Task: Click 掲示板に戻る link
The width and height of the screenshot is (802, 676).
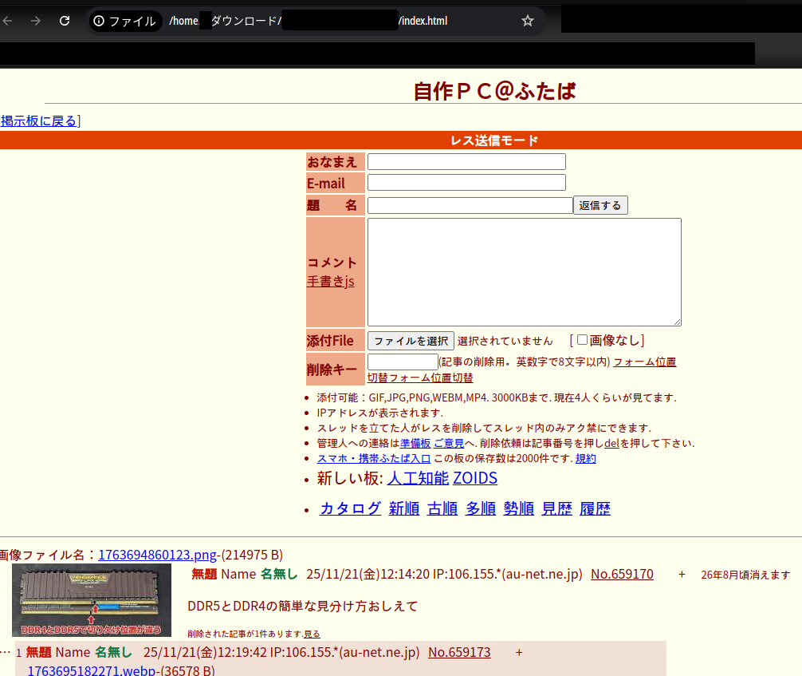Action: click(38, 121)
